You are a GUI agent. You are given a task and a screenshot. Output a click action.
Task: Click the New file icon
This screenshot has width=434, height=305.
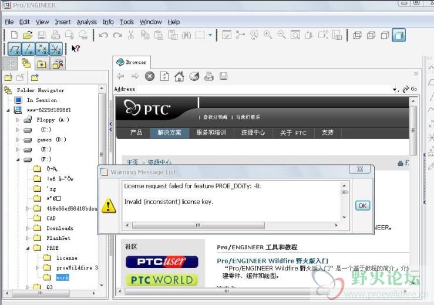[x=14, y=35]
